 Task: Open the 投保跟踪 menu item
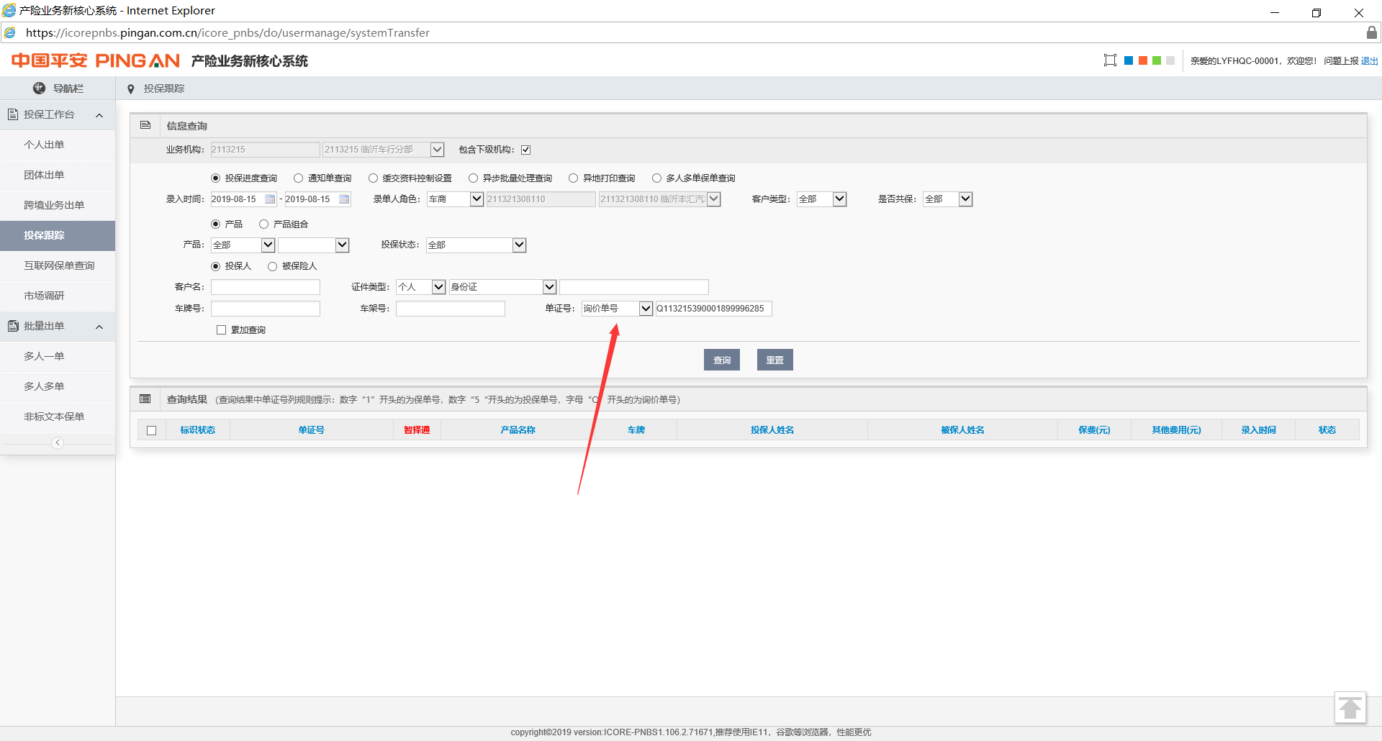click(58, 235)
